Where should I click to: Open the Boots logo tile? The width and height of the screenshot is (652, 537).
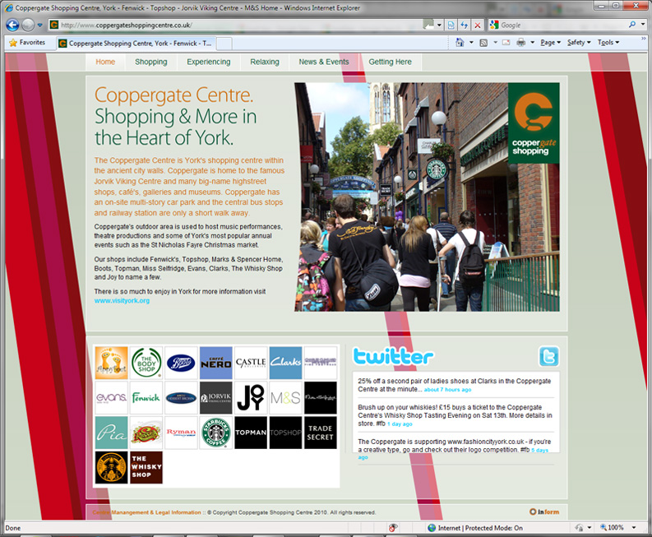(x=182, y=363)
